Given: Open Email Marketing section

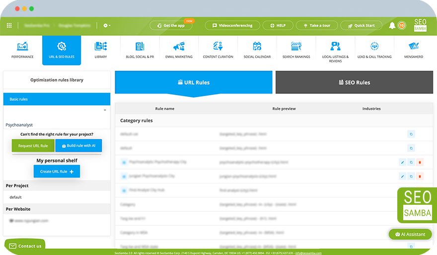Looking at the screenshot, I should tap(179, 50).
